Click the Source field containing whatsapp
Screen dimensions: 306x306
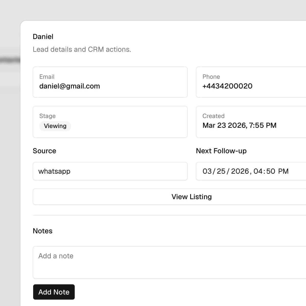(x=110, y=171)
